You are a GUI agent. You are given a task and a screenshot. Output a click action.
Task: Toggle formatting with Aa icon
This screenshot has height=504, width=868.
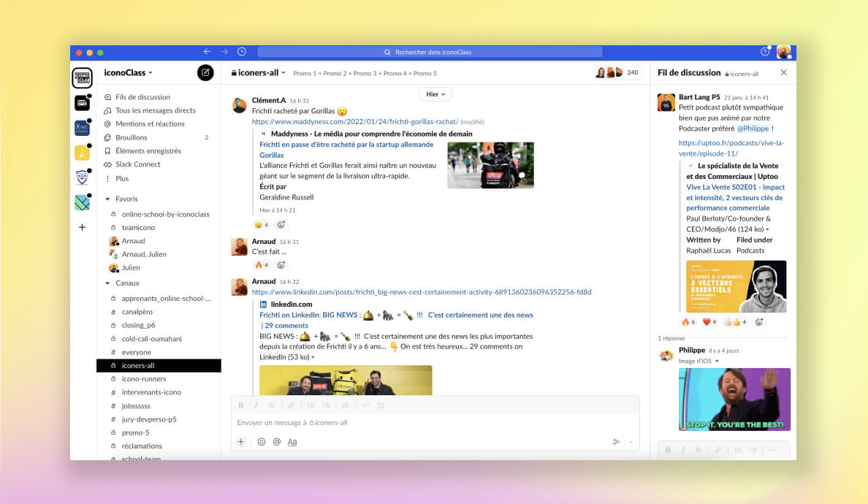pos(292,441)
